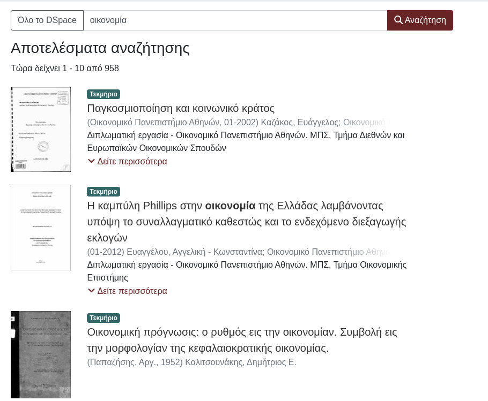Click the Αναζήτηση button label
Screen dimensions: 488x401
click(425, 20)
